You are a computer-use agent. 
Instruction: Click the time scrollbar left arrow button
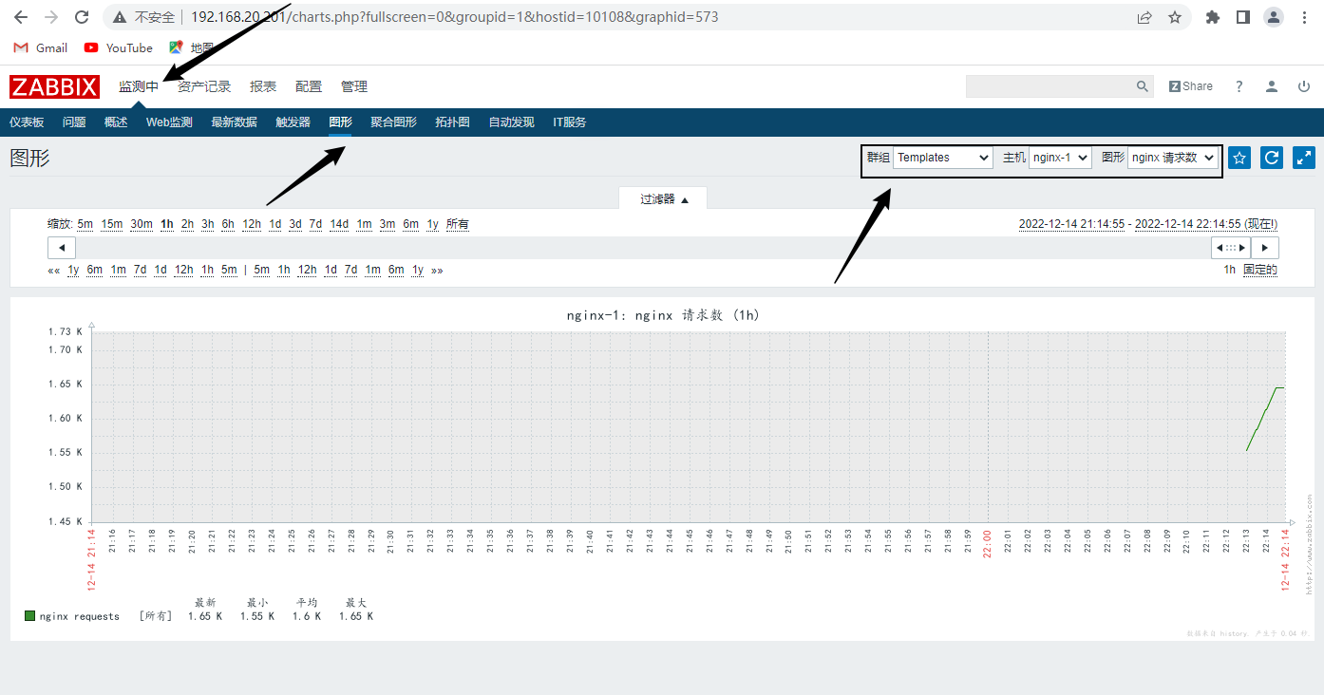pyautogui.click(x=62, y=248)
